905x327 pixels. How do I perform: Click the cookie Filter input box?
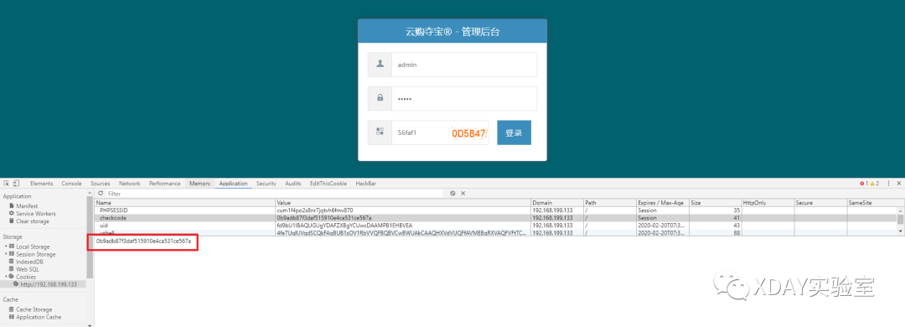(x=274, y=194)
